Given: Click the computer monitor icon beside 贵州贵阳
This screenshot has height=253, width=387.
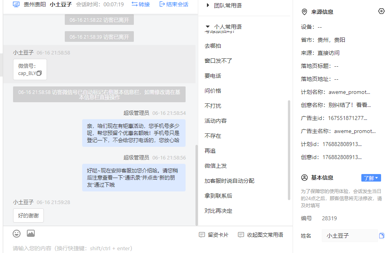Looking at the screenshot, I should tap(16, 4).
